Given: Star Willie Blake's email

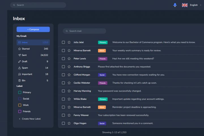Looking at the screenshot, I should tap(69, 99).
